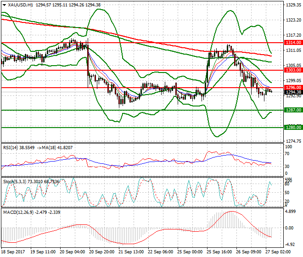The width and height of the screenshot is (303, 257).
Task: Click the 21 Sep 13:00 time label
Action: 131,252
